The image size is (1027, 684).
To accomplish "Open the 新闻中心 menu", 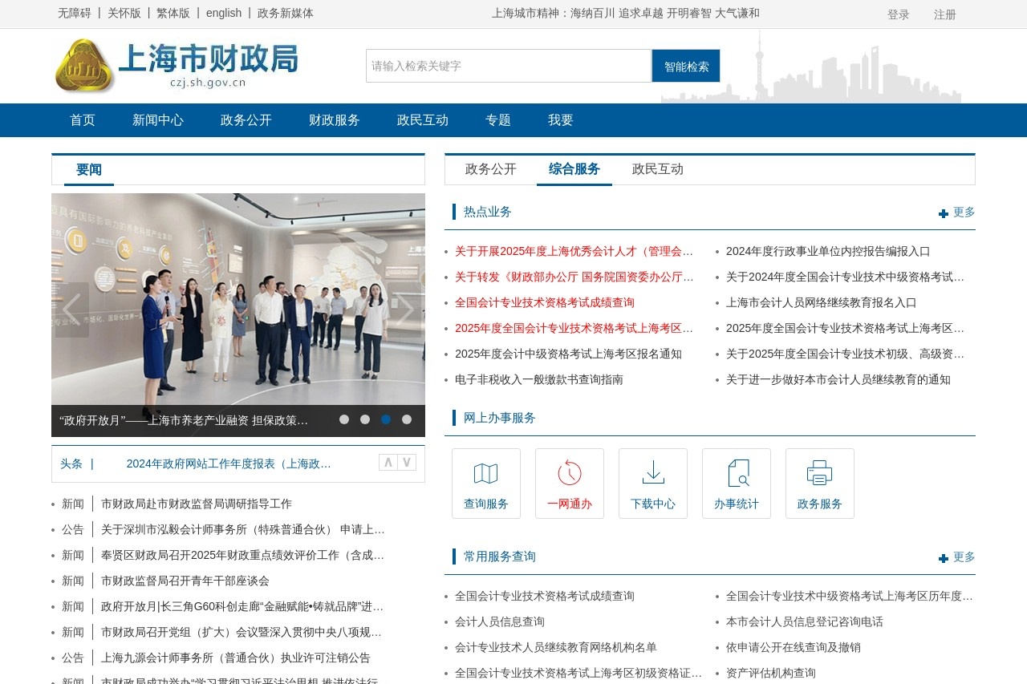I will [x=157, y=120].
